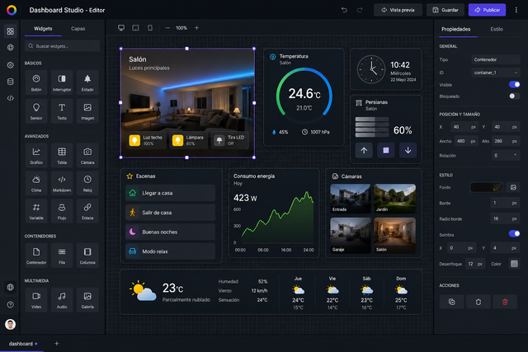
Task: Choose the Flujo widget
Action: point(62,211)
